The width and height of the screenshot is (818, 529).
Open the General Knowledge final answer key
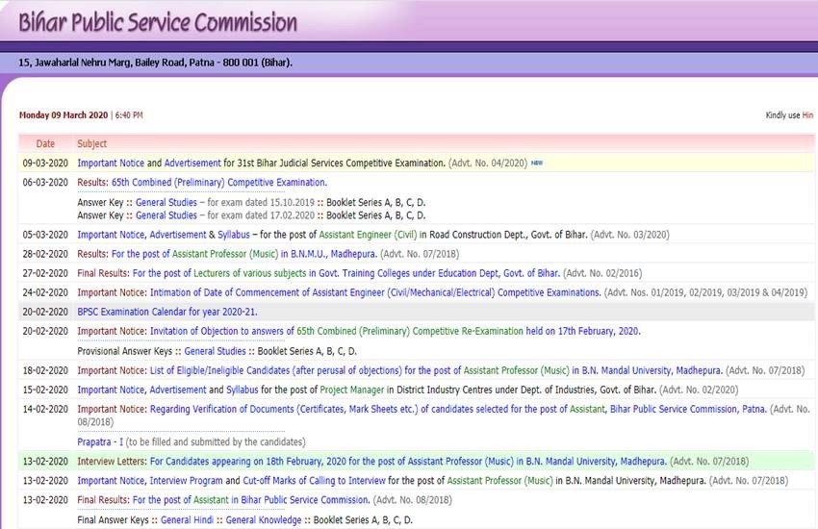pyautogui.click(x=267, y=520)
